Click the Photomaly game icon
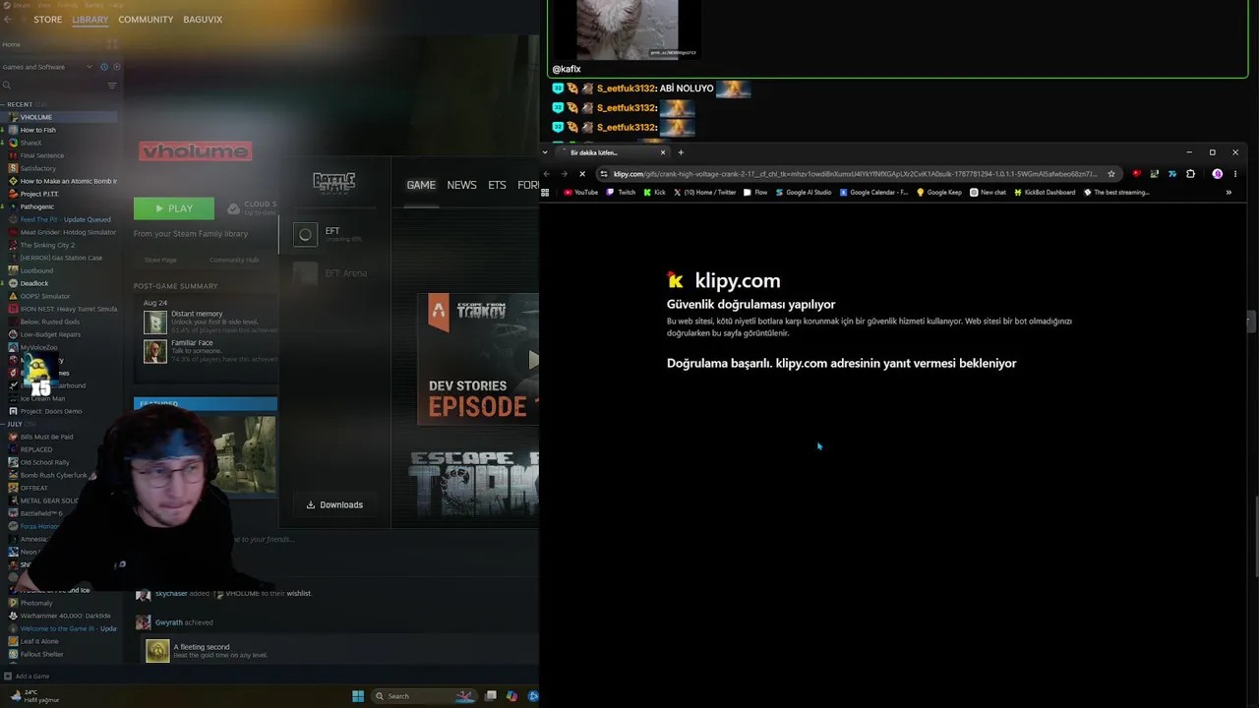1259x708 pixels. [x=13, y=603]
